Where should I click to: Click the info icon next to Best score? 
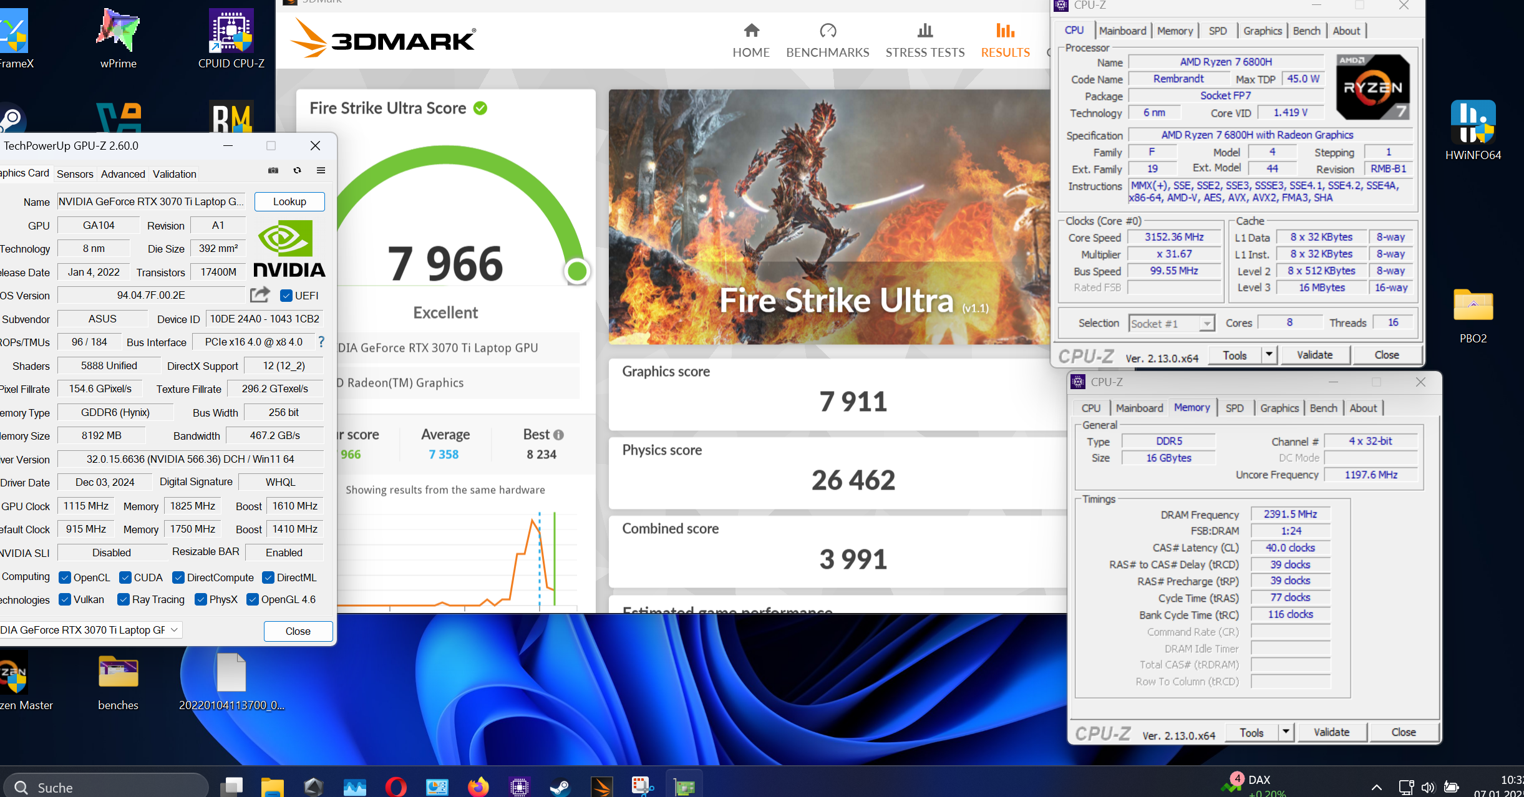558,435
